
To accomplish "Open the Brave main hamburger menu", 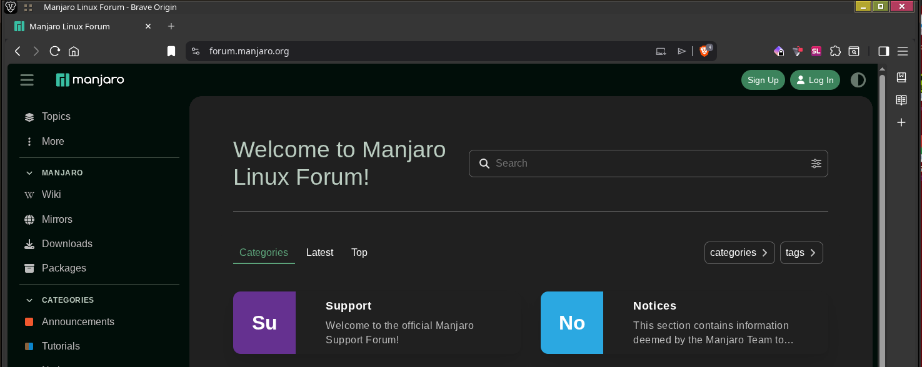I will click(x=903, y=51).
